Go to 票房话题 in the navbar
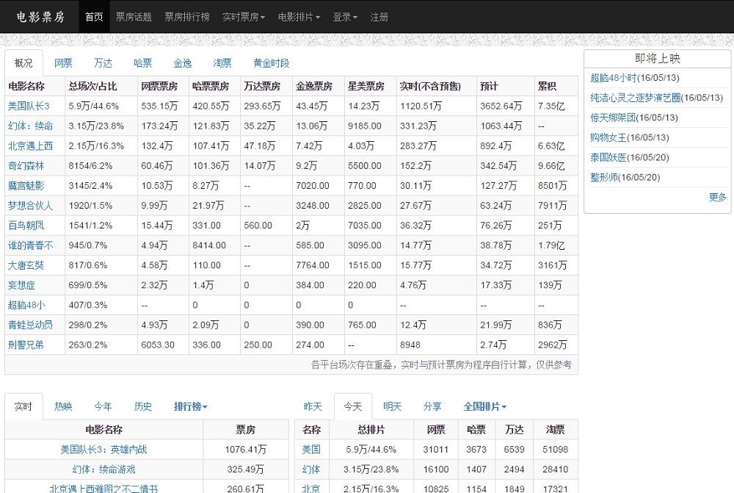Viewport: 734px width, 493px height. click(134, 17)
